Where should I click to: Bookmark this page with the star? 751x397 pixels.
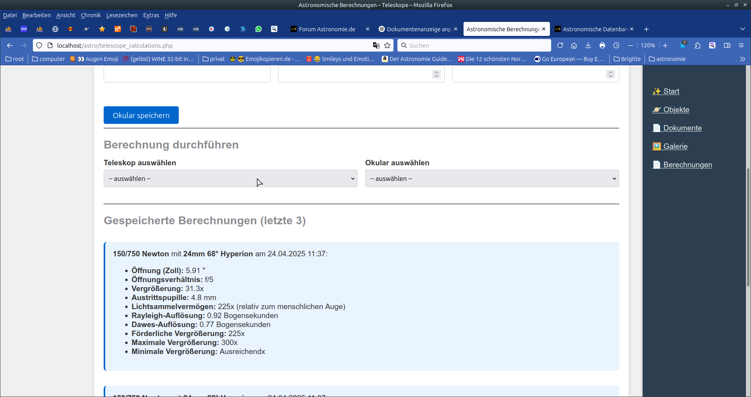pos(387,45)
